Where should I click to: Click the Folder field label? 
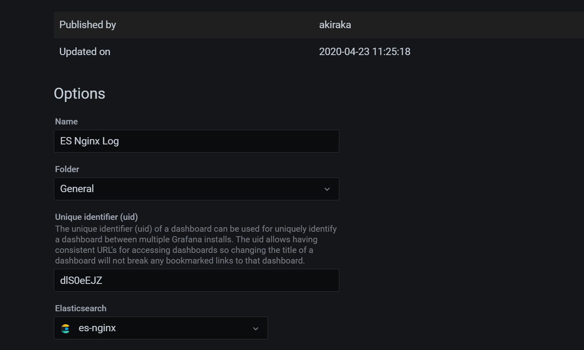[67, 169]
